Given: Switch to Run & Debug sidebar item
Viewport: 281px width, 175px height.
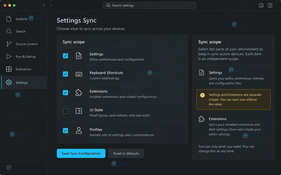Looking at the screenshot, I should pyautogui.click(x=24, y=56).
